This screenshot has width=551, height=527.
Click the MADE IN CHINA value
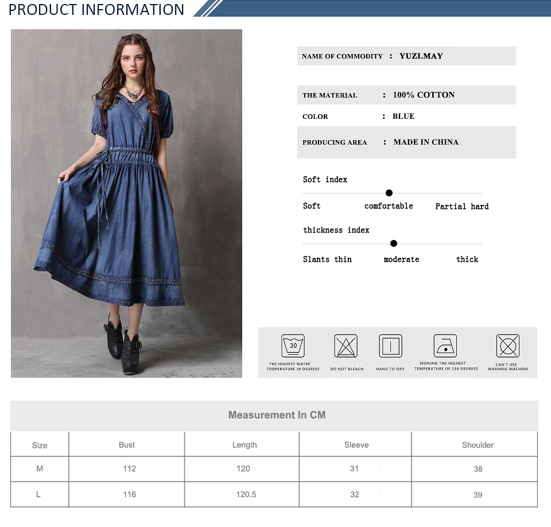[426, 142]
